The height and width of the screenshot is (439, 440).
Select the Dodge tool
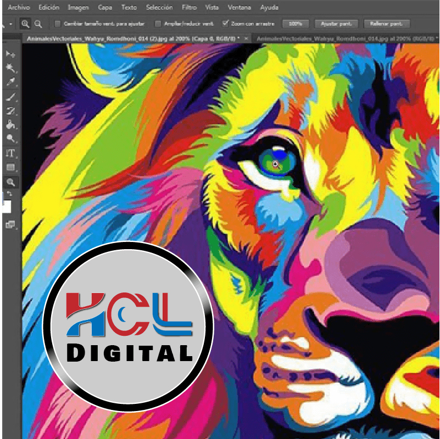click(10, 138)
